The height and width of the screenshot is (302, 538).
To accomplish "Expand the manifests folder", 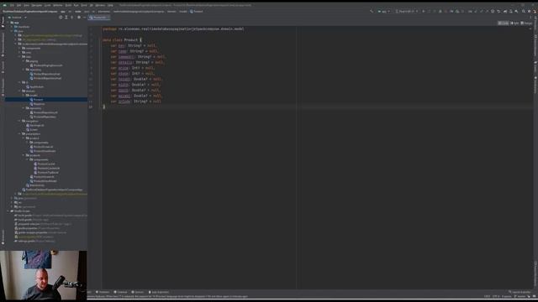I will click(12, 27).
